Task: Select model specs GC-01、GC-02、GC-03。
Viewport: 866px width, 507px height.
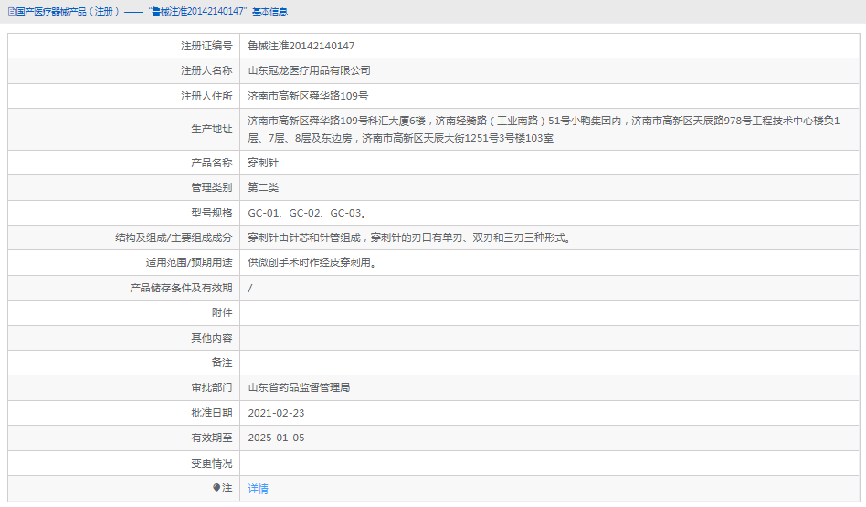Action: [308, 213]
